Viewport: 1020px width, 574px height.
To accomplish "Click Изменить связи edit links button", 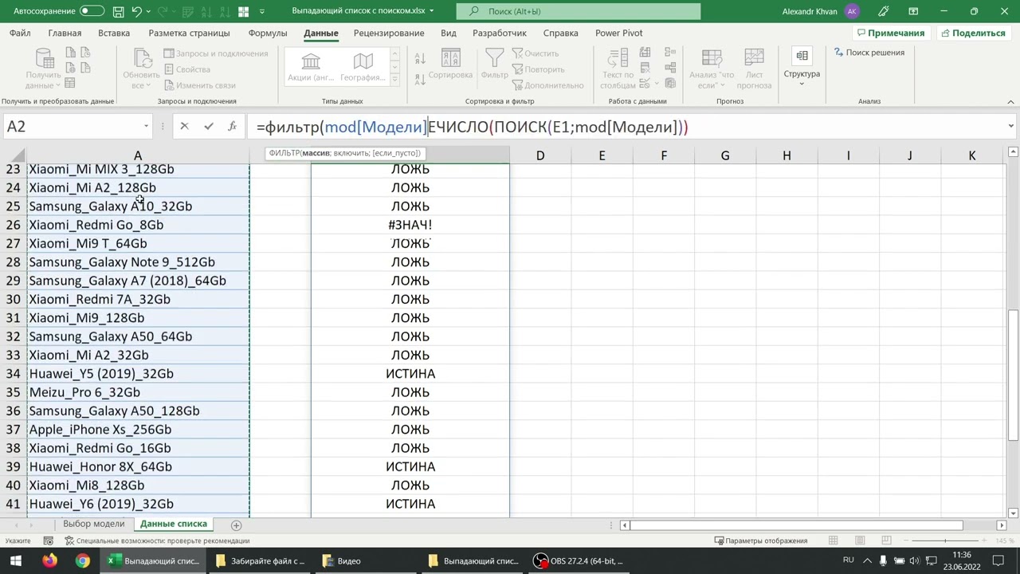I will tap(199, 85).
